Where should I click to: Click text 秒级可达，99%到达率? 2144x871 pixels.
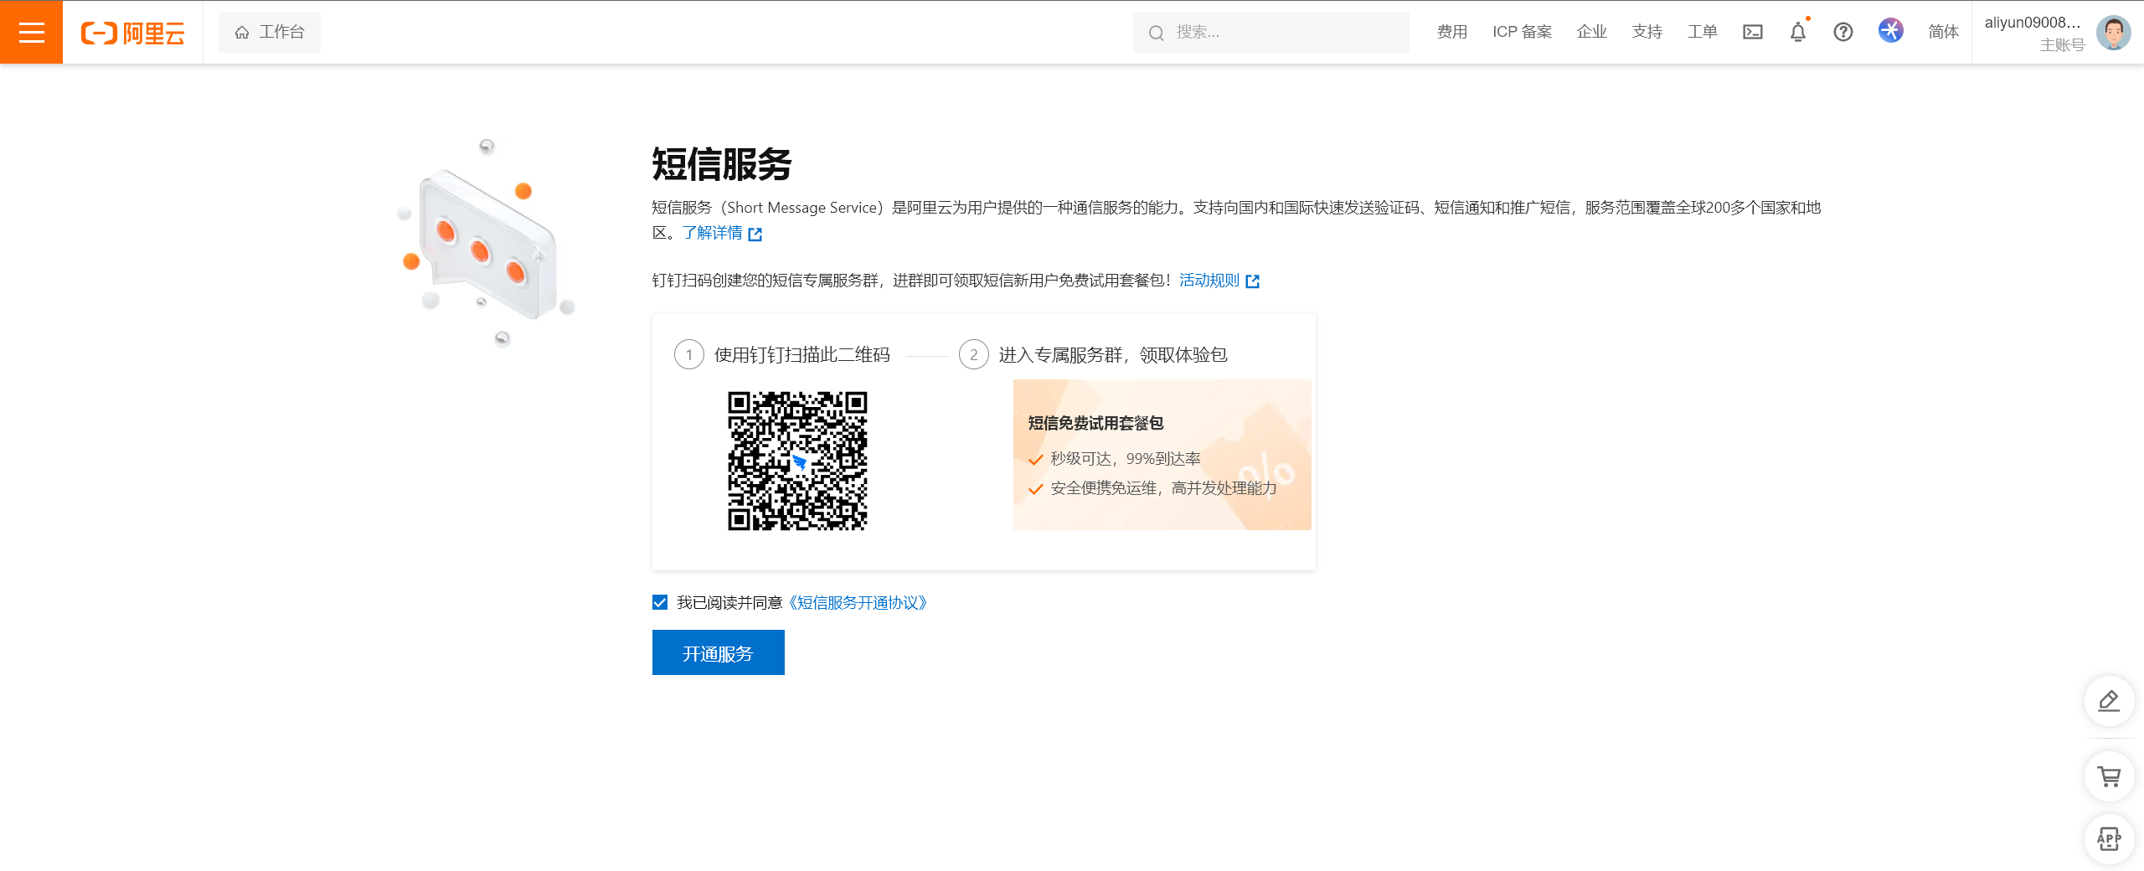(x=1126, y=459)
